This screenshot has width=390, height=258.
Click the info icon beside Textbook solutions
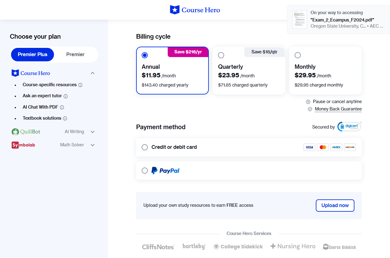(x=65, y=118)
